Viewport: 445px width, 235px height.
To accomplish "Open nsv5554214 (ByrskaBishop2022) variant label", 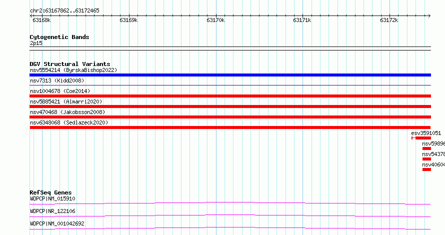I will 73,70.
